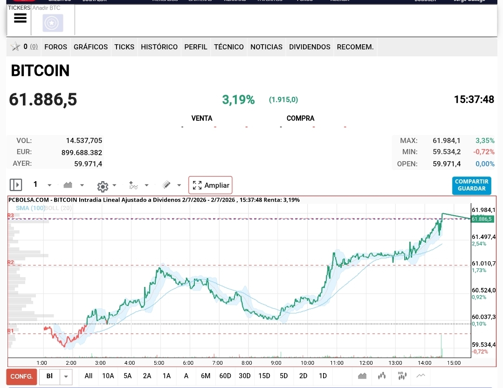Viewport: 503px width, 388px height.
Task: Switch to candlestick chart style at bottom
Action: click(382, 376)
